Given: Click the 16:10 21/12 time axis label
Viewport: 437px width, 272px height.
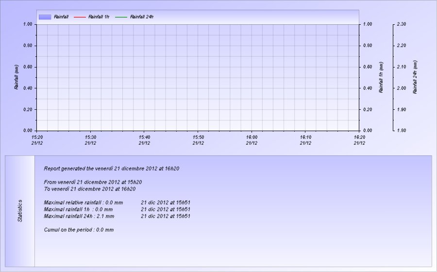Looking at the screenshot, I should tap(305, 140).
